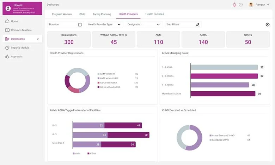Click the ANMs Managing Count title

(175, 53)
